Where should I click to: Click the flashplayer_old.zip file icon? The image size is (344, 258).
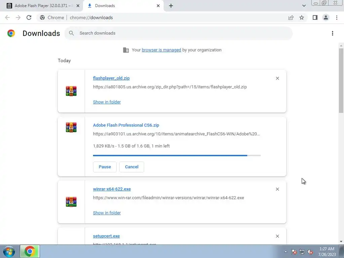click(71, 91)
